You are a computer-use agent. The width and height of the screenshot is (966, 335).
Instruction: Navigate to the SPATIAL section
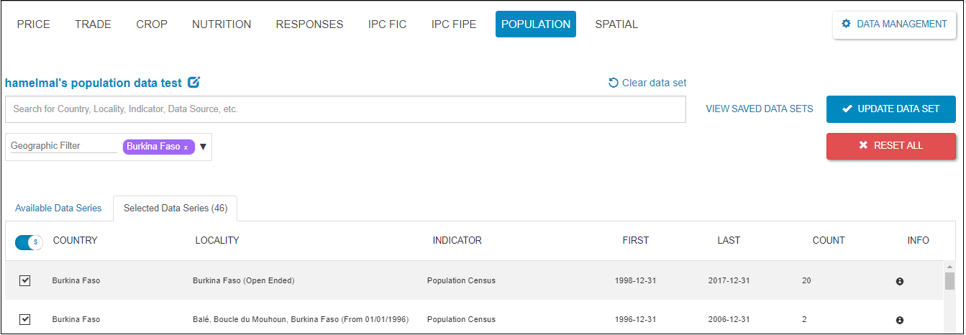[616, 24]
